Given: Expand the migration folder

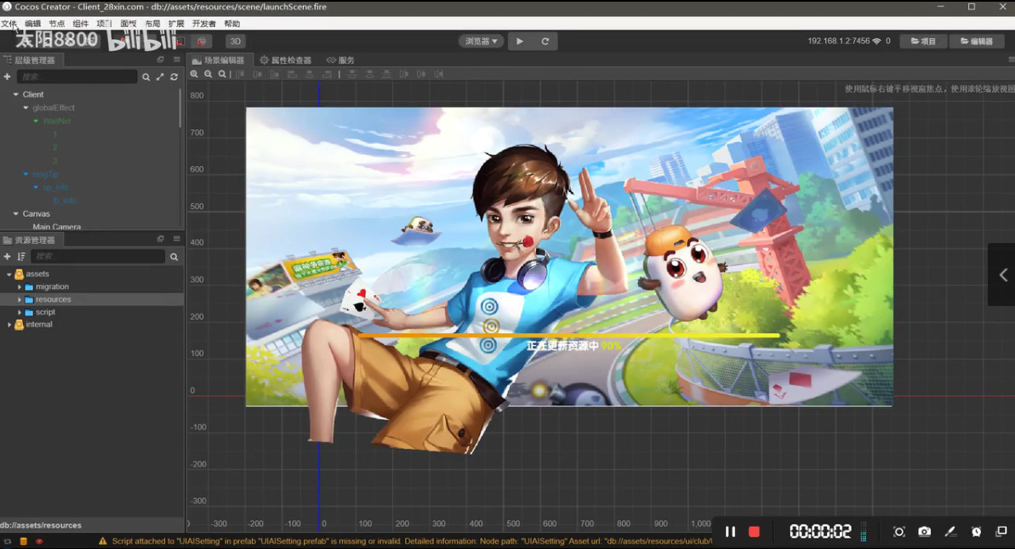Looking at the screenshot, I should point(20,287).
